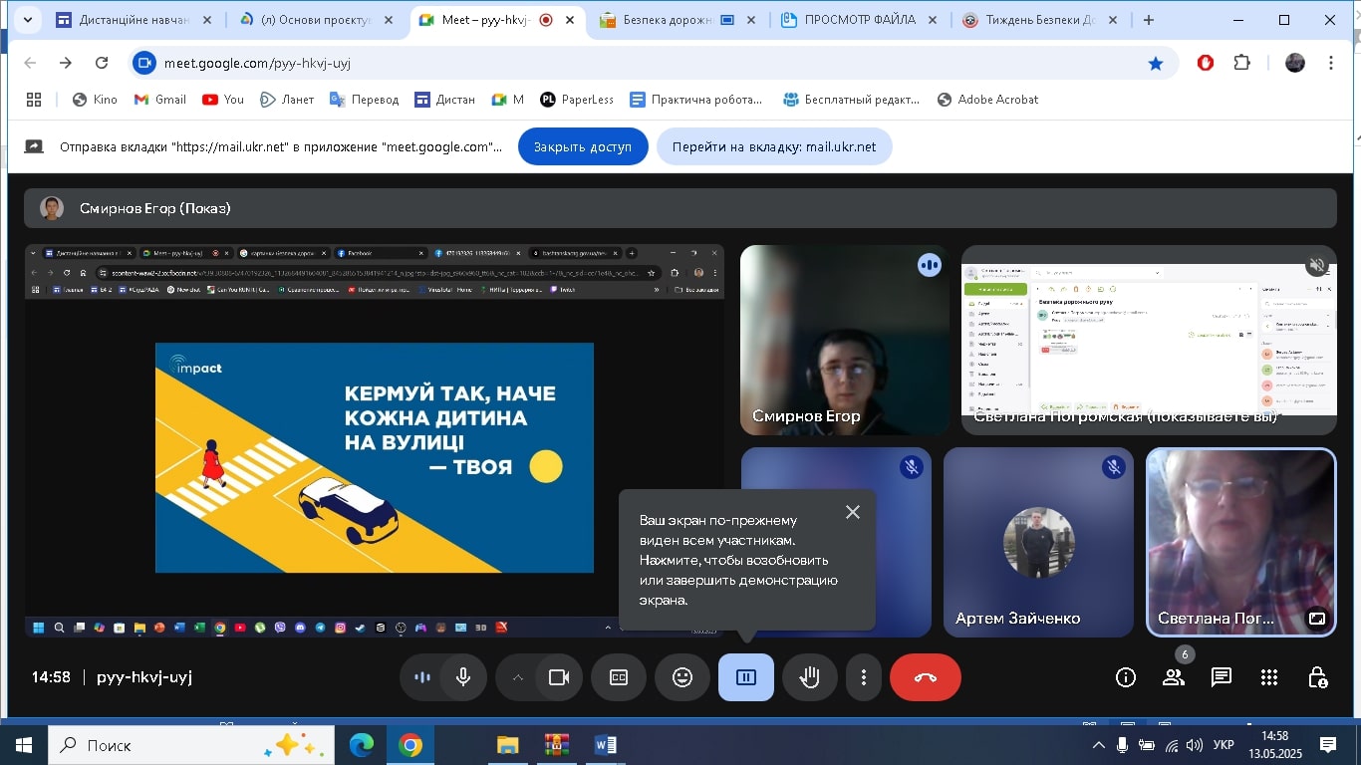
Task: Open a new browser tab
Action: 1149,20
